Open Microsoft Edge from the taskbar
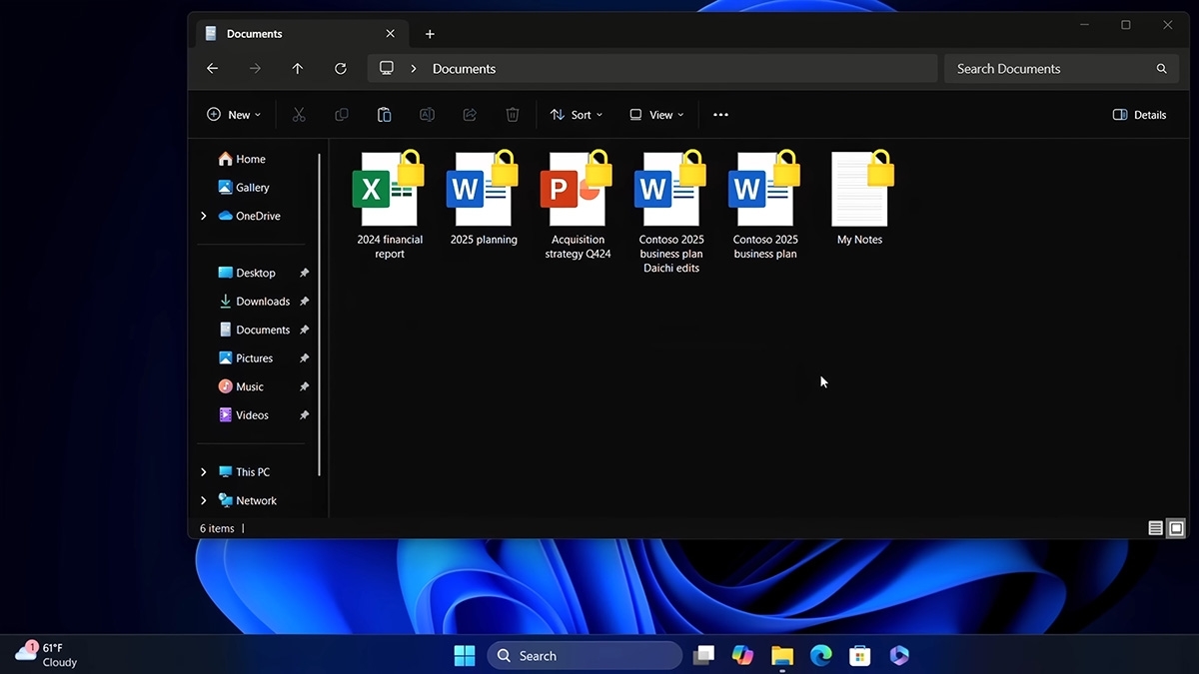Screen dimensions: 1199x674 point(820,655)
